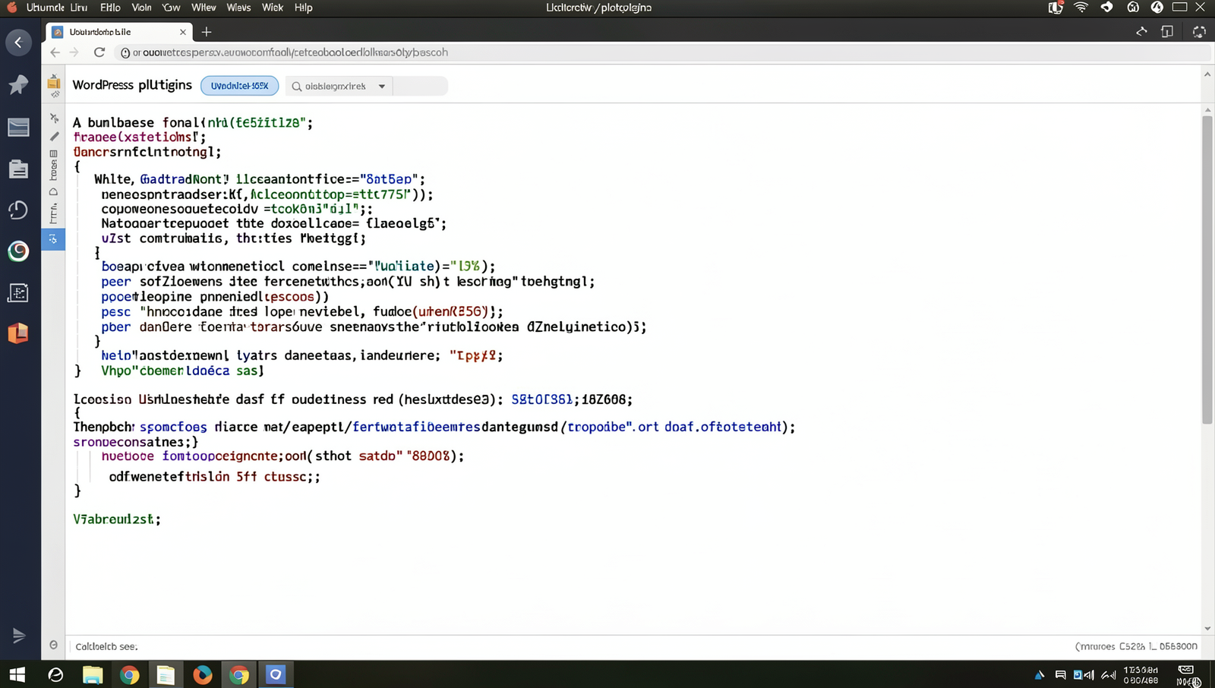
Task: Click the taskbar clock display
Action: pos(1141,675)
